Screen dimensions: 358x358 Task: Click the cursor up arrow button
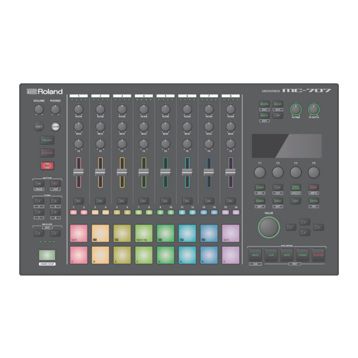point(305,222)
